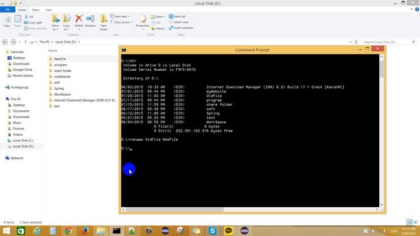
Task: Open the Easy access dropdown
Action: pyautogui.click(x=121, y=22)
